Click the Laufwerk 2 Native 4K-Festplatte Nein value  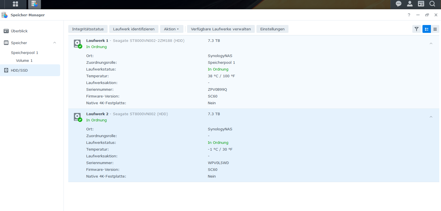(x=212, y=176)
